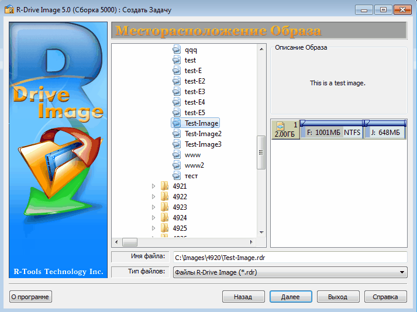Image resolution: width=417 pixels, height=312 pixels.
Task: Click the qqq image file icon
Action: (177, 50)
